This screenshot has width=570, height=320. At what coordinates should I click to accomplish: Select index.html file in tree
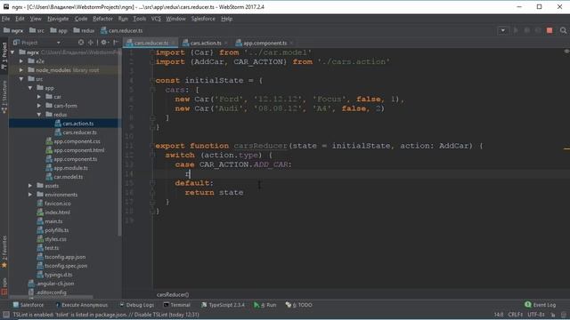coord(53,212)
